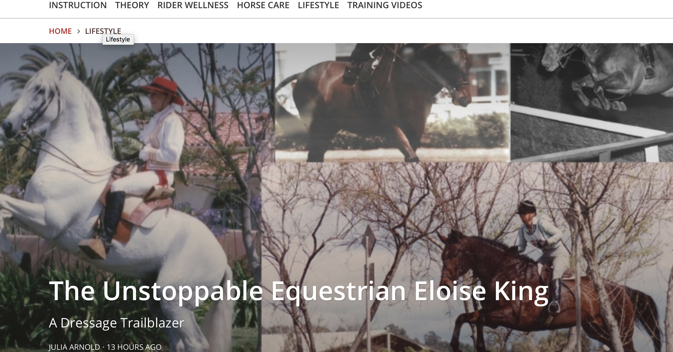Go to the Horse Care section
This screenshot has height=352, width=673.
tap(263, 5)
